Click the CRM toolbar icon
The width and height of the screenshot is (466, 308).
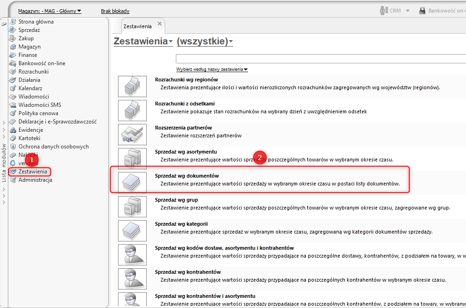tap(384, 11)
